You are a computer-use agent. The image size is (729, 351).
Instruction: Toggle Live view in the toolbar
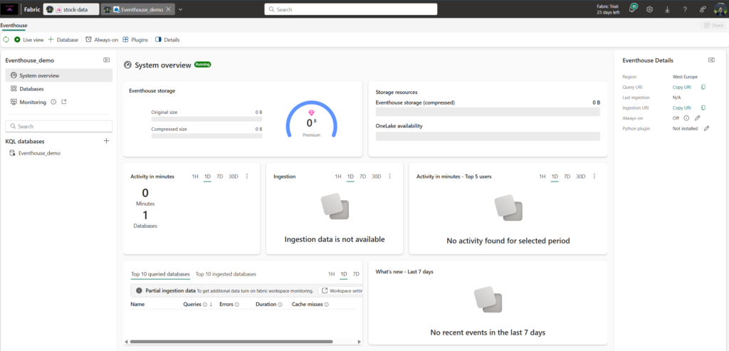pyautogui.click(x=28, y=39)
